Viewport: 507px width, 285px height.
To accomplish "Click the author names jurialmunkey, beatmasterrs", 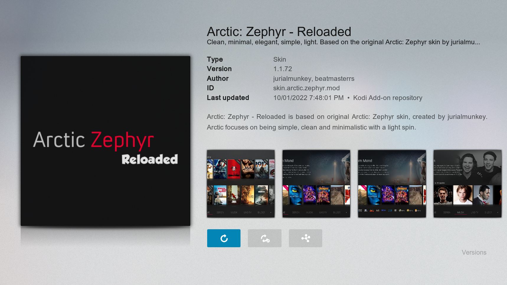I will (314, 78).
